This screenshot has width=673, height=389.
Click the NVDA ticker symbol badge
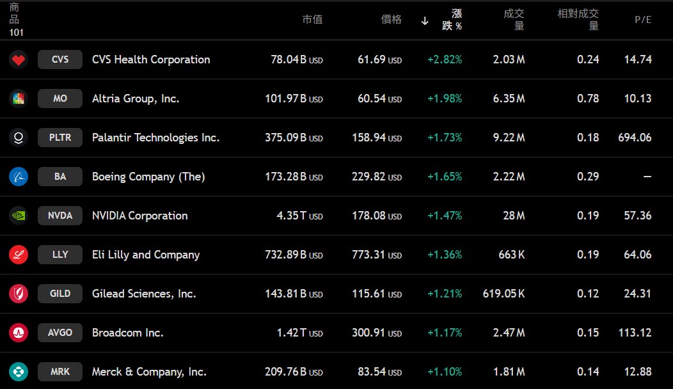(60, 216)
